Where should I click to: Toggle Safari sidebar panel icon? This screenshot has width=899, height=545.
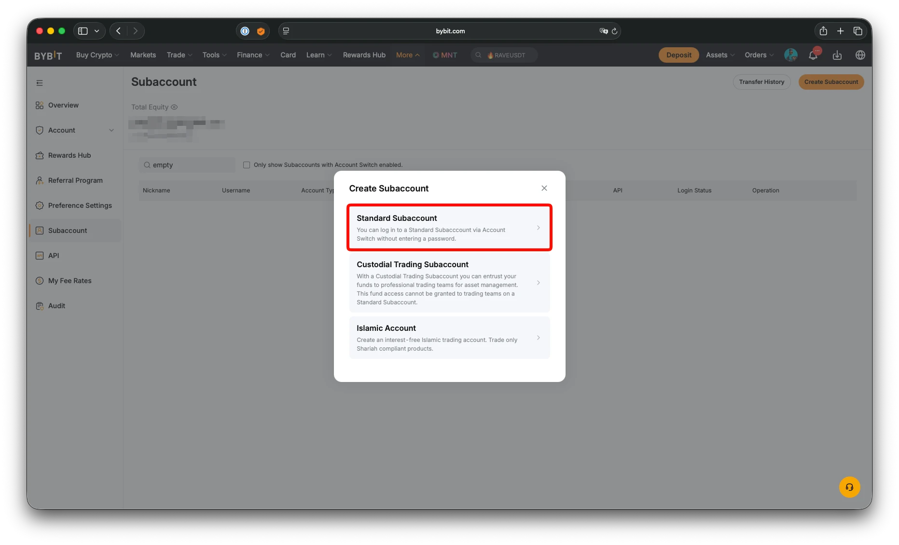[83, 31]
